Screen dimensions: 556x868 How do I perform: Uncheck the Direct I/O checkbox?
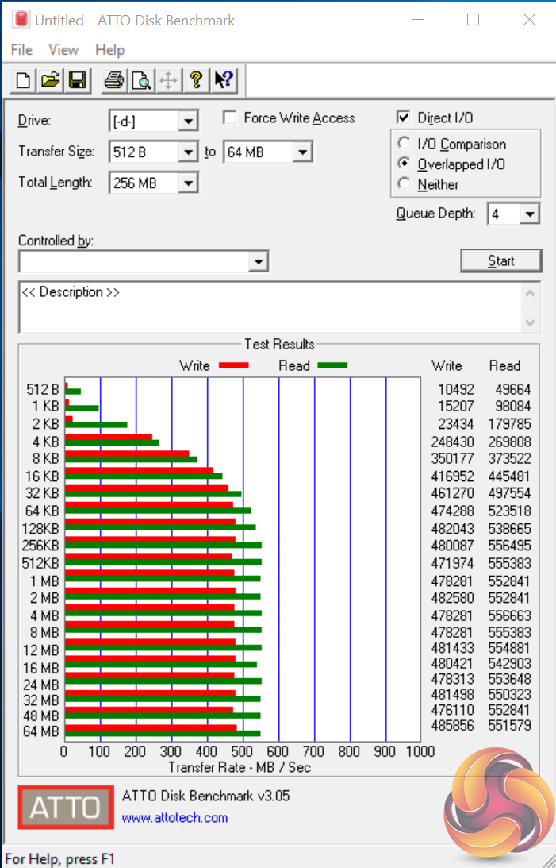point(404,118)
